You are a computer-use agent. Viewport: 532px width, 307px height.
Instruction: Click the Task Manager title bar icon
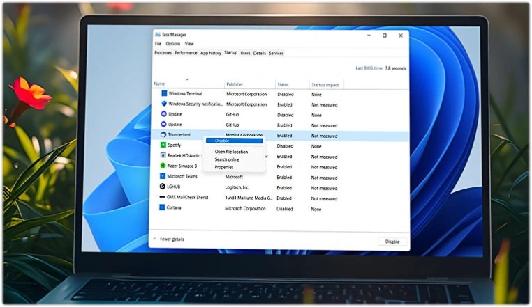[158, 35]
